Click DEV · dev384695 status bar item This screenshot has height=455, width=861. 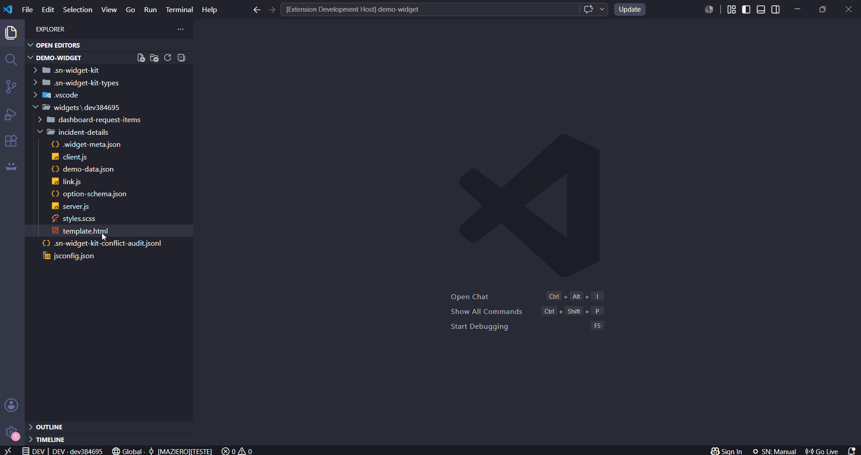tap(63, 451)
